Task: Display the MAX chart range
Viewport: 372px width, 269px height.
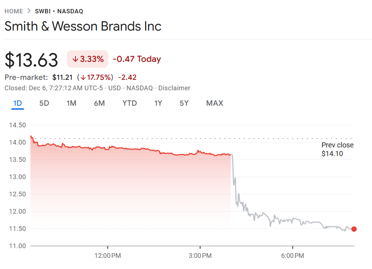Action: pyautogui.click(x=215, y=103)
